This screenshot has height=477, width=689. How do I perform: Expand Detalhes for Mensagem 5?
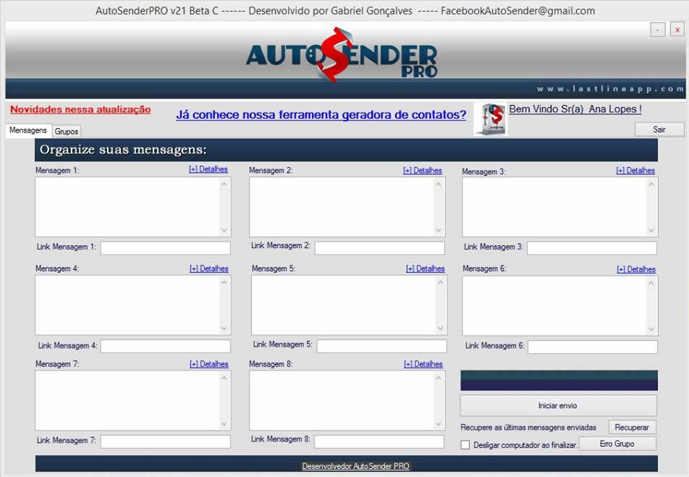pyautogui.click(x=426, y=269)
